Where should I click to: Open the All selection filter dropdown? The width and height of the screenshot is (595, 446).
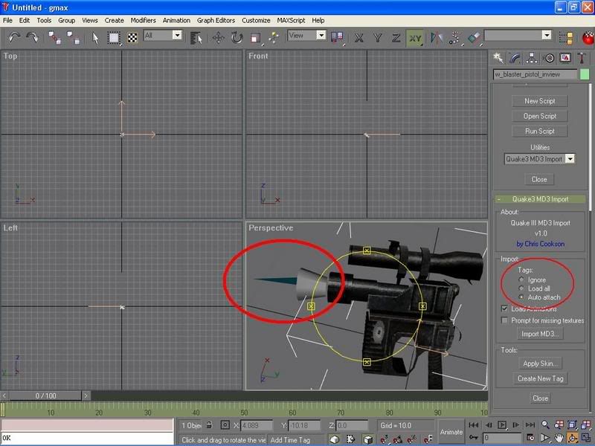[177, 35]
